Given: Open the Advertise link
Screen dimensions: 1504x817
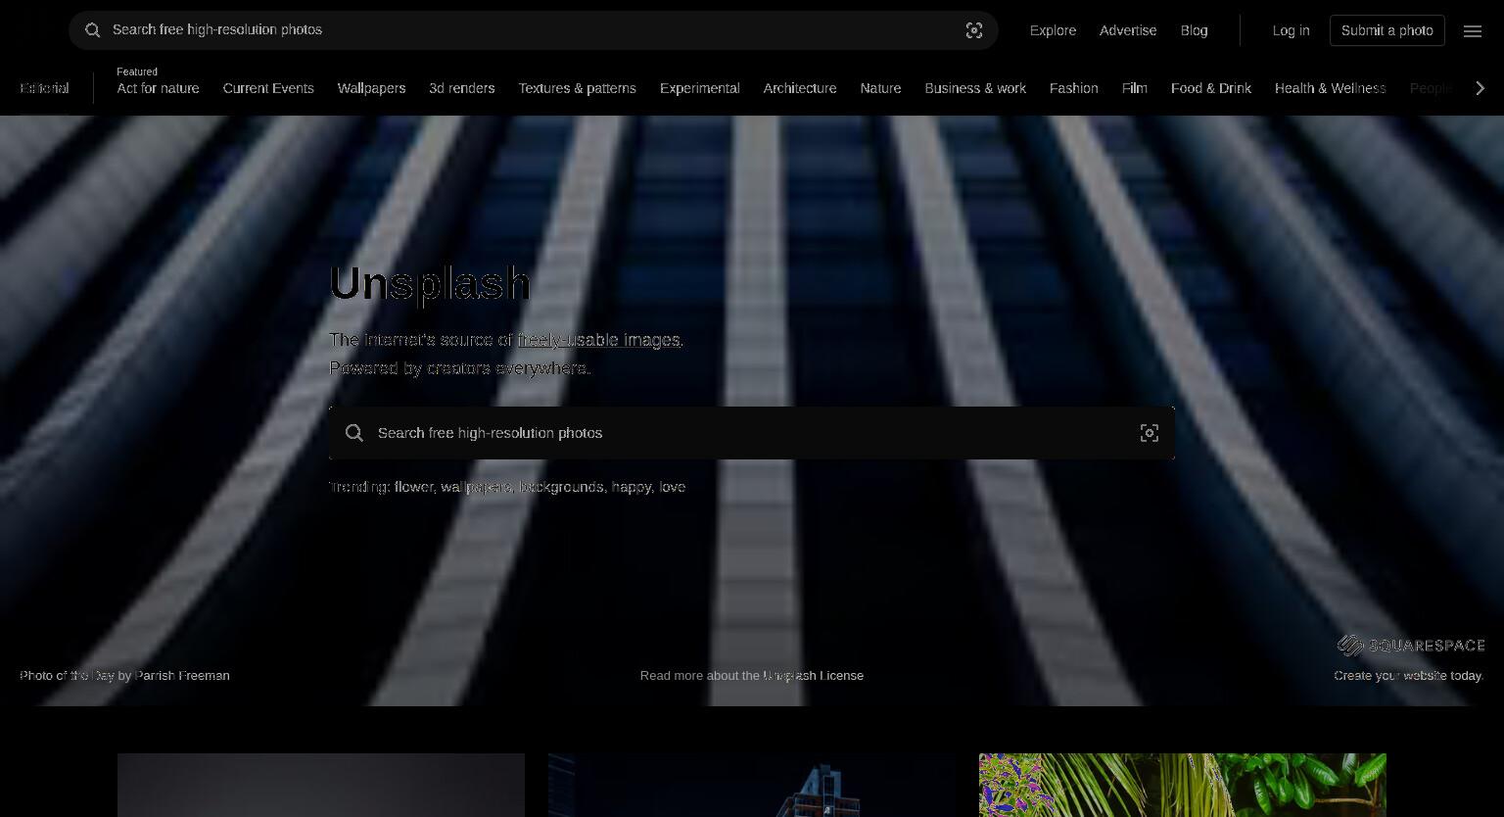Looking at the screenshot, I should 1128,30.
